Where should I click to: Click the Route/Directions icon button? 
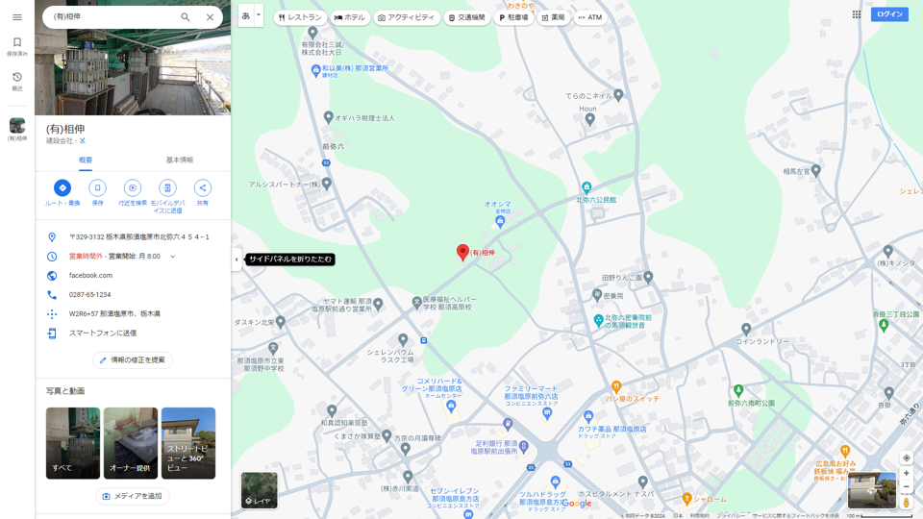[62, 188]
